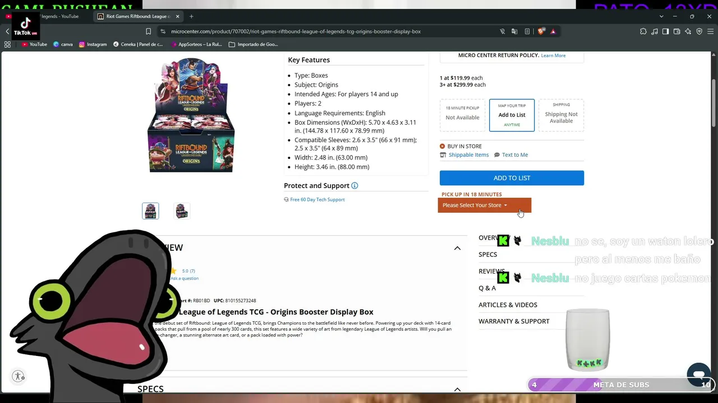Close the Riot Games Riftbound tab

(x=178, y=16)
